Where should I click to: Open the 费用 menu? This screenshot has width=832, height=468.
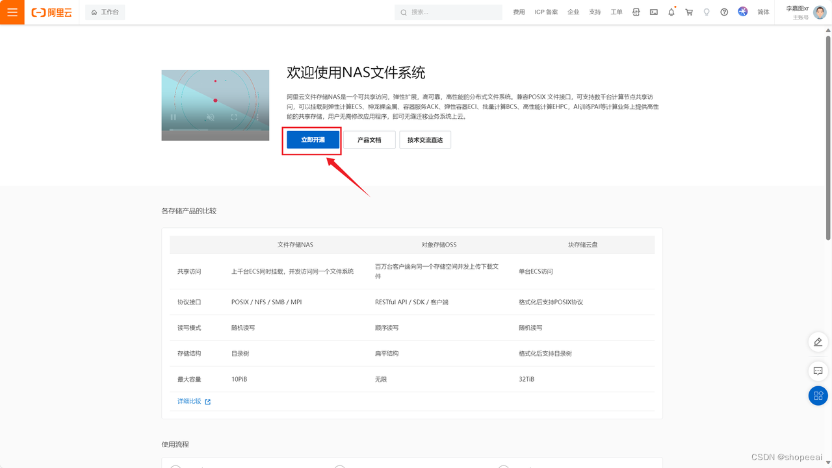519,12
